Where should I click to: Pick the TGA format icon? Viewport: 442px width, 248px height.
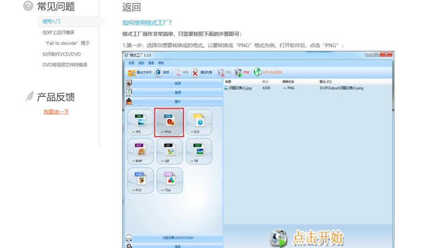pos(170,181)
